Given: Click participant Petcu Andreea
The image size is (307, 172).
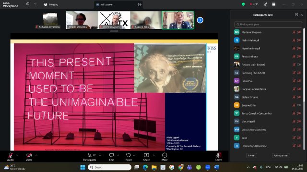Looking at the screenshot, I should tap(268, 56).
